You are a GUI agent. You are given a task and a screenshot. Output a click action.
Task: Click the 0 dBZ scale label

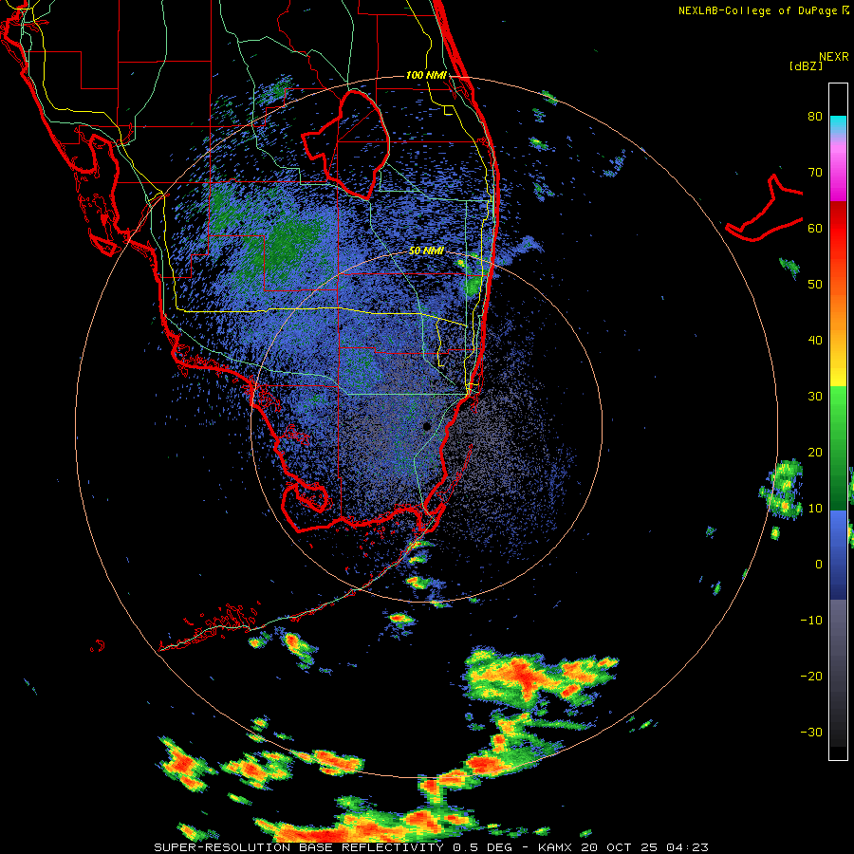click(x=819, y=565)
